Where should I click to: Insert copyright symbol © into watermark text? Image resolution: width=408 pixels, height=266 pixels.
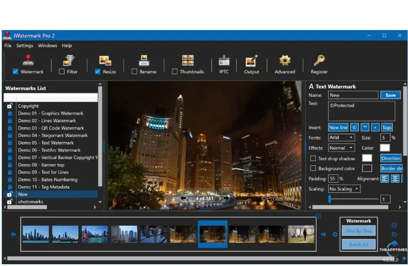pyautogui.click(x=354, y=127)
